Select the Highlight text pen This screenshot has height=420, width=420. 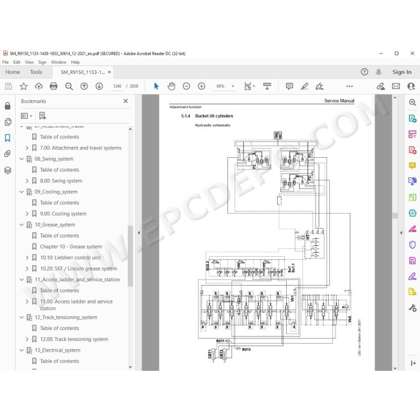(x=305, y=86)
